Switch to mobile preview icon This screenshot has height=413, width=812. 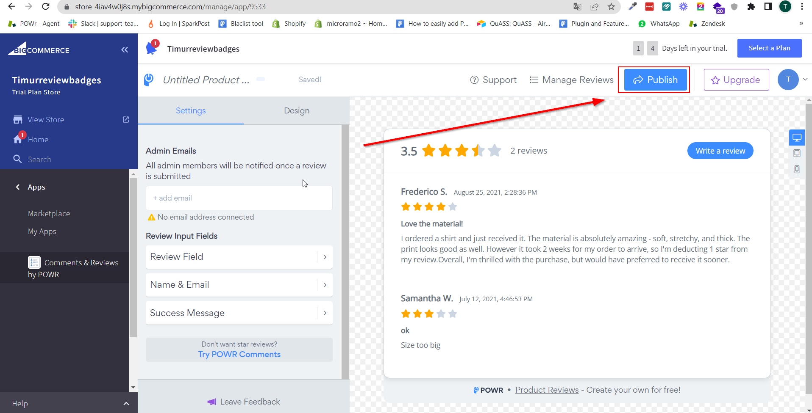pyautogui.click(x=797, y=169)
